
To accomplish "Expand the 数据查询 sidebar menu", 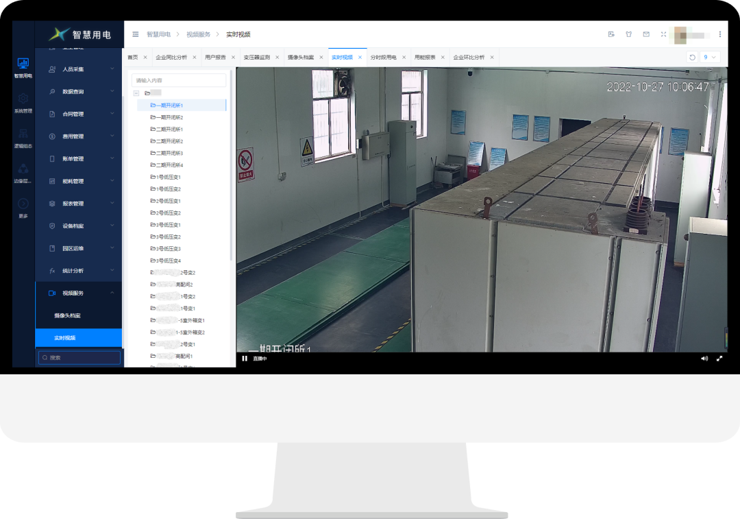I will [x=82, y=92].
